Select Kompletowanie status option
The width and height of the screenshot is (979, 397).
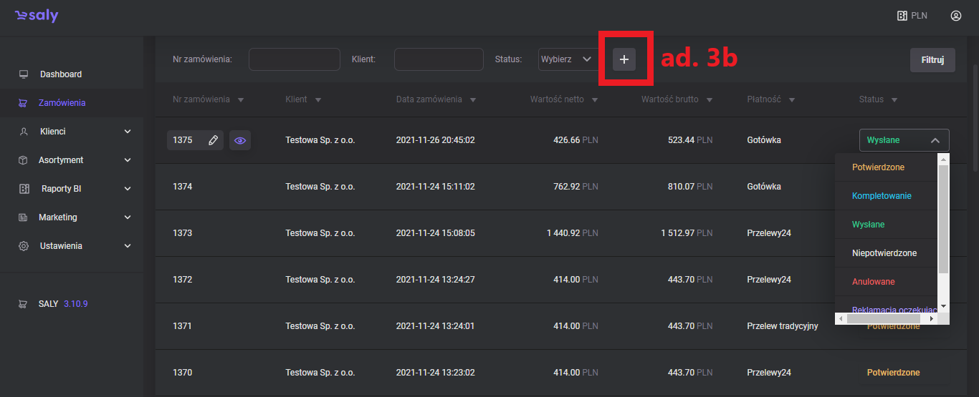882,196
